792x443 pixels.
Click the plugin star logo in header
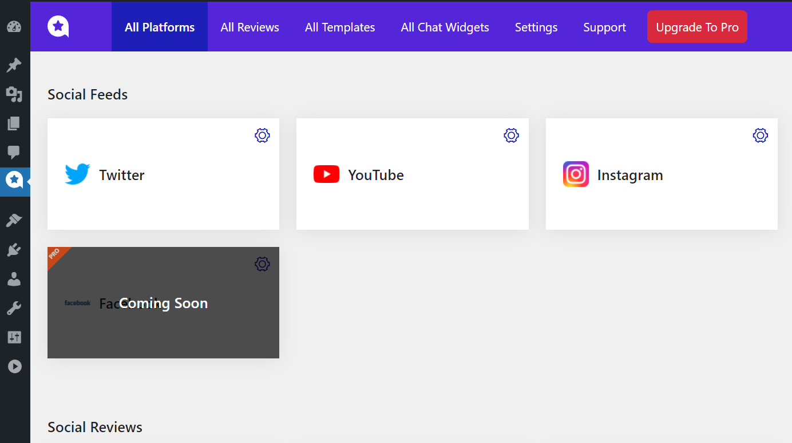tap(58, 26)
